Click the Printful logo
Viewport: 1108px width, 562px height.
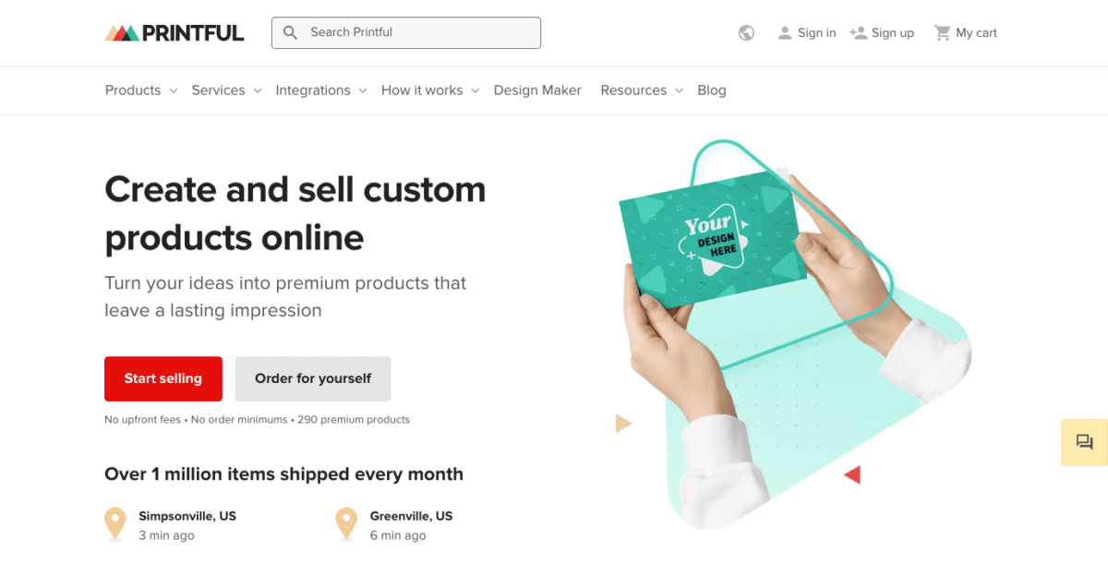click(175, 33)
